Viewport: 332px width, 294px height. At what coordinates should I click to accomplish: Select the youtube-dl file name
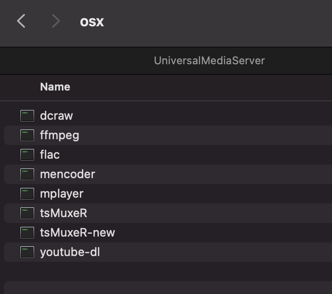tap(70, 252)
